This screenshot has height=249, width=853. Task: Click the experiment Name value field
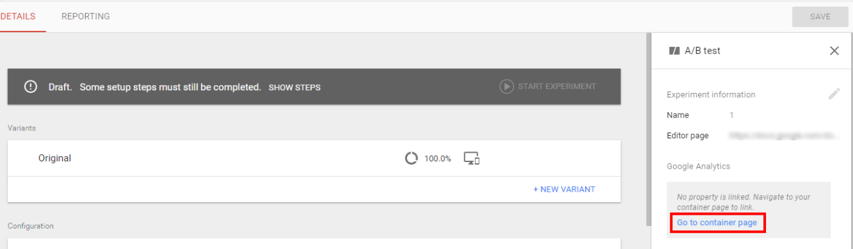click(731, 115)
